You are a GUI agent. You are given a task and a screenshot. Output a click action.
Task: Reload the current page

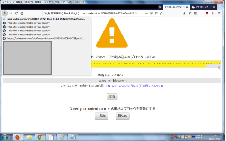[x=16, y=13]
